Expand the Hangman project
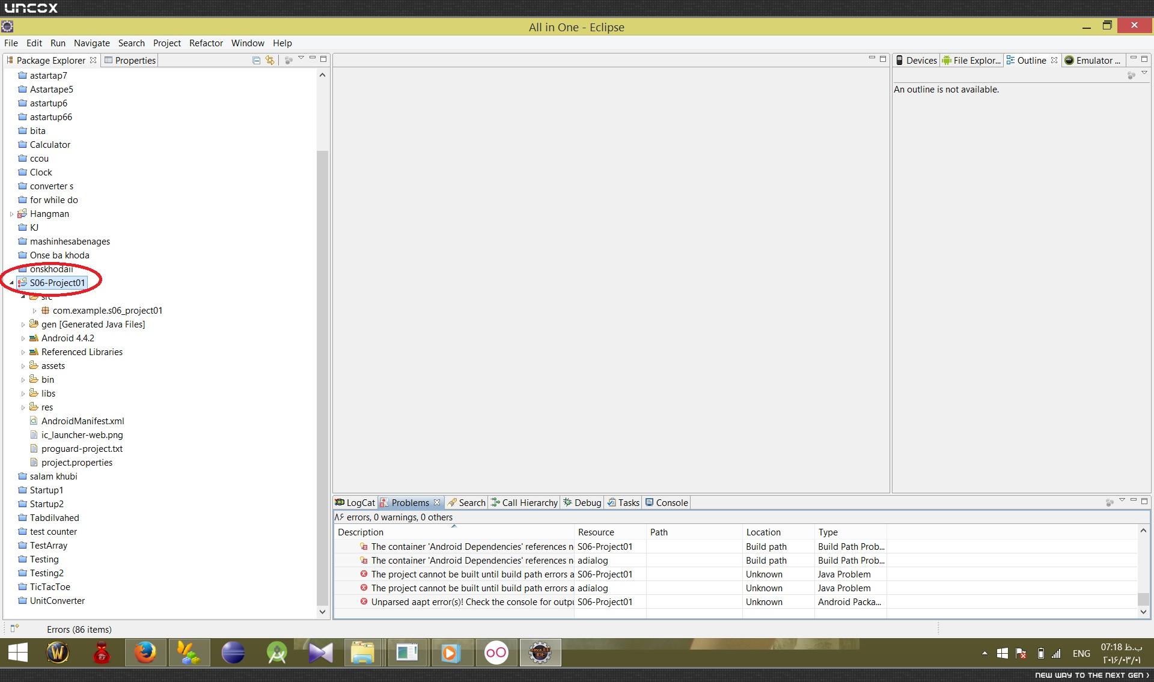The image size is (1154, 682). tap(11, 214)
